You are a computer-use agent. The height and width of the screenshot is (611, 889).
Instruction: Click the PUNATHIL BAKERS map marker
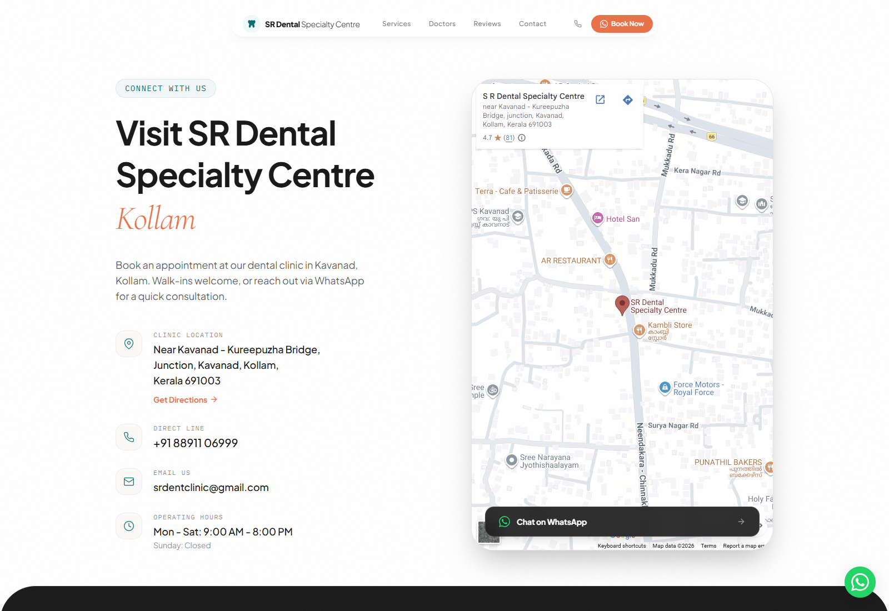point(770,468)
